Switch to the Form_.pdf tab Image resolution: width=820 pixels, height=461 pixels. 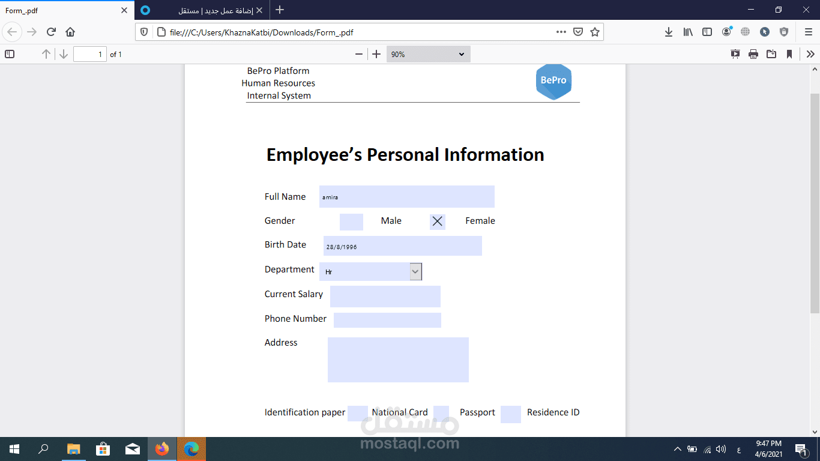67,10
